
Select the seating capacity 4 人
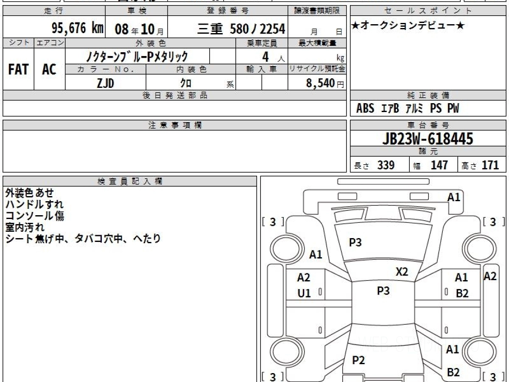273,57
